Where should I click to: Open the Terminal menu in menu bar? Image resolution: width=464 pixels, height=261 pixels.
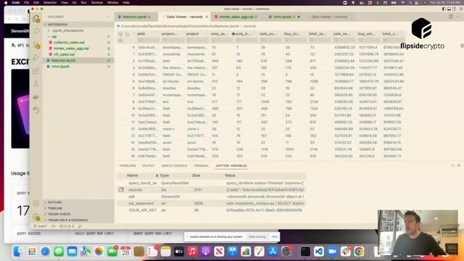[x=96, y=2]
